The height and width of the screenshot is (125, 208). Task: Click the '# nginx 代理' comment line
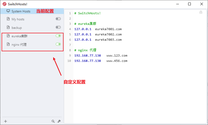[85, 50]
